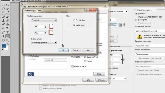Click landscape orientation icon in Print dialog
Screen dimensions: 165x93
pyautogui.click(x=124, y=25)
